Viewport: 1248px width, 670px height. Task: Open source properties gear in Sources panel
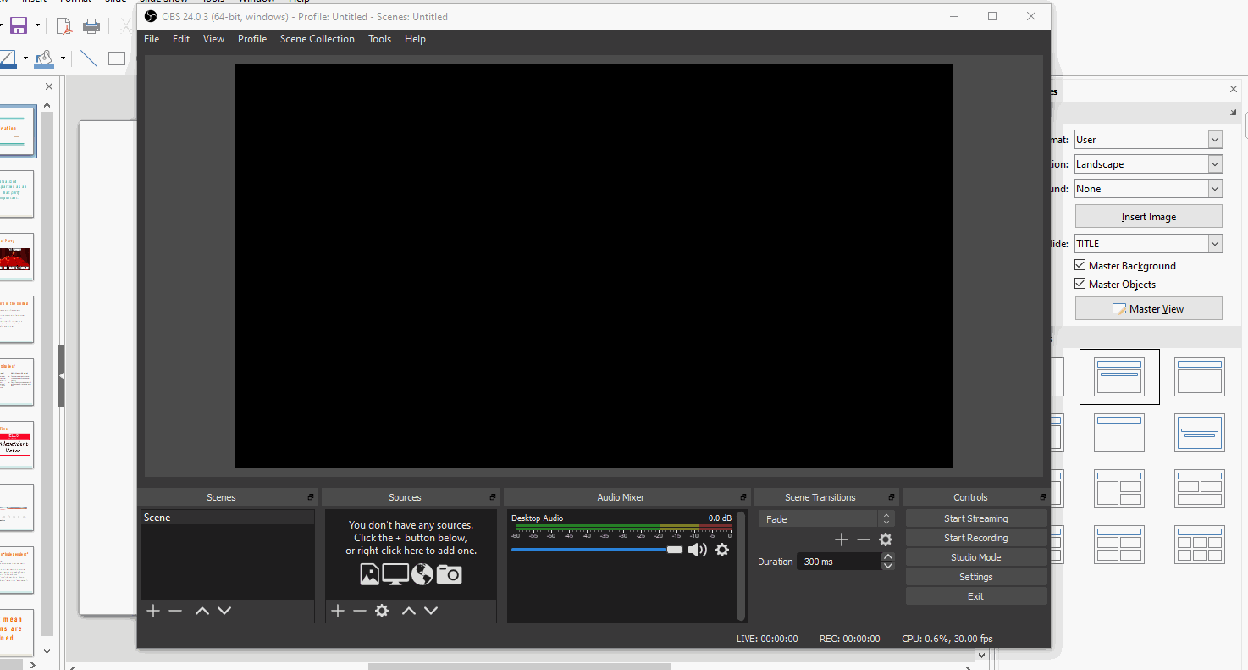tap(382, 611)
